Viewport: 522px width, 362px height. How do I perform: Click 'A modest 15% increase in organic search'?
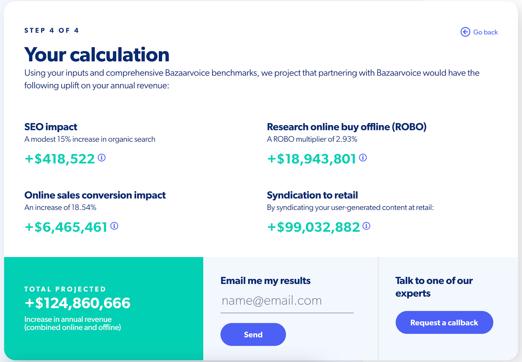90,139
